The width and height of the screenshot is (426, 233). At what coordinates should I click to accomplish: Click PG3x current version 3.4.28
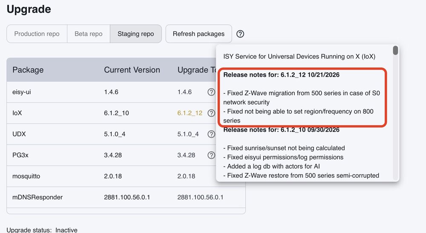point(113,155)
